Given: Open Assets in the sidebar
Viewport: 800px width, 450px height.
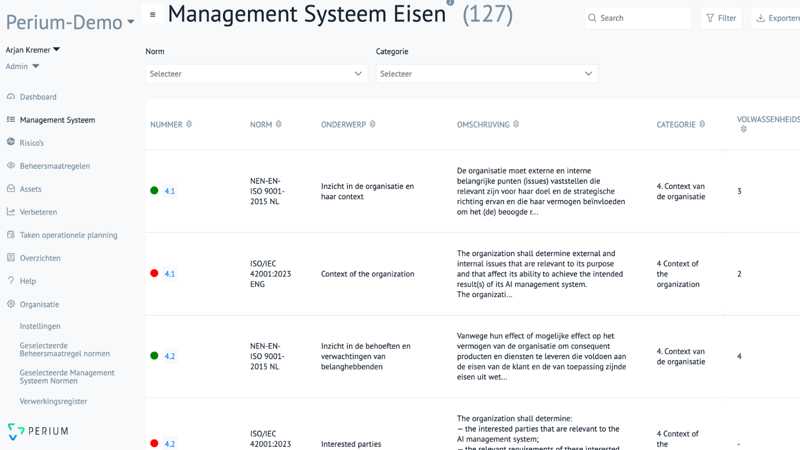Looking at the screenshot, I should tap(30, 189).
